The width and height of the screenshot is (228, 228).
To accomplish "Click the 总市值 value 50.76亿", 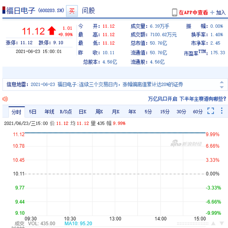I will pyautogui.click(x=158, y=43).
